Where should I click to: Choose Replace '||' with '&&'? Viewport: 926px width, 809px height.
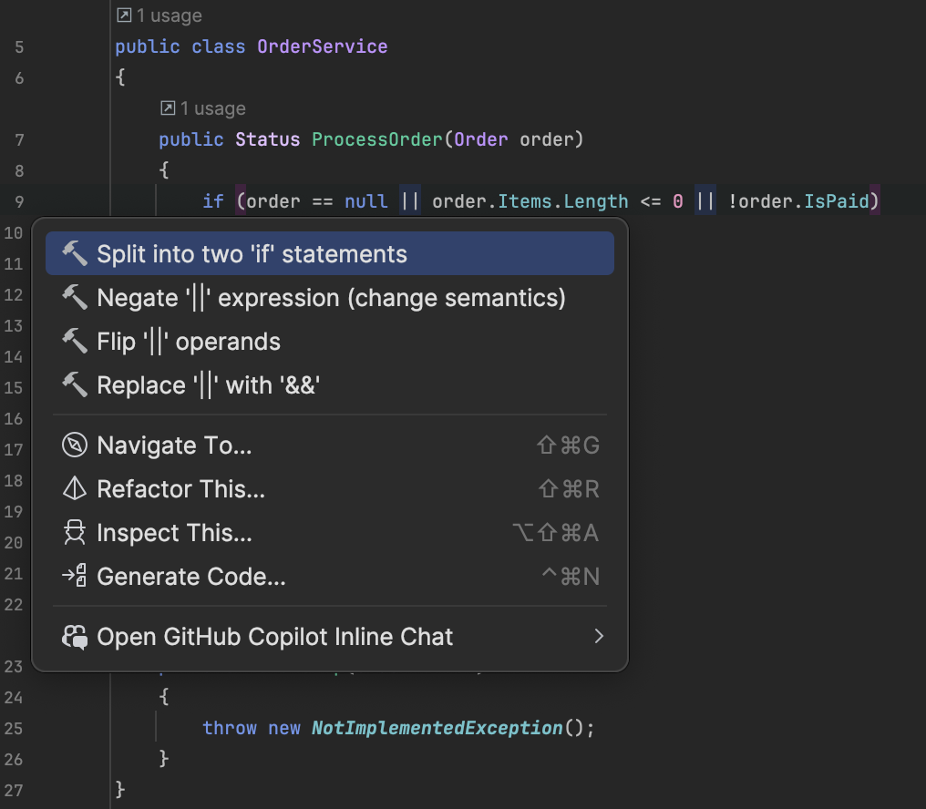tap(209, 385)
